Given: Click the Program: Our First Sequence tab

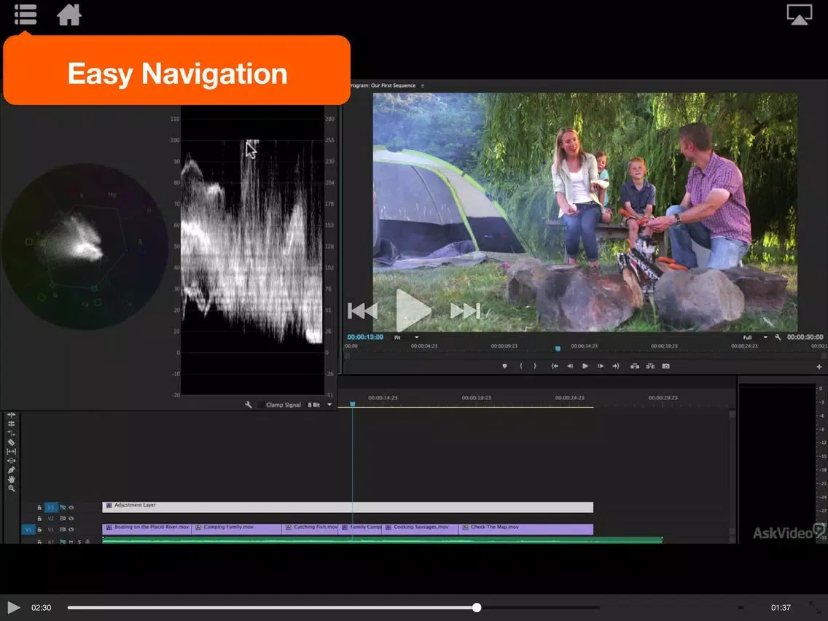Looking at the screenshot, I should click(383, 85).
